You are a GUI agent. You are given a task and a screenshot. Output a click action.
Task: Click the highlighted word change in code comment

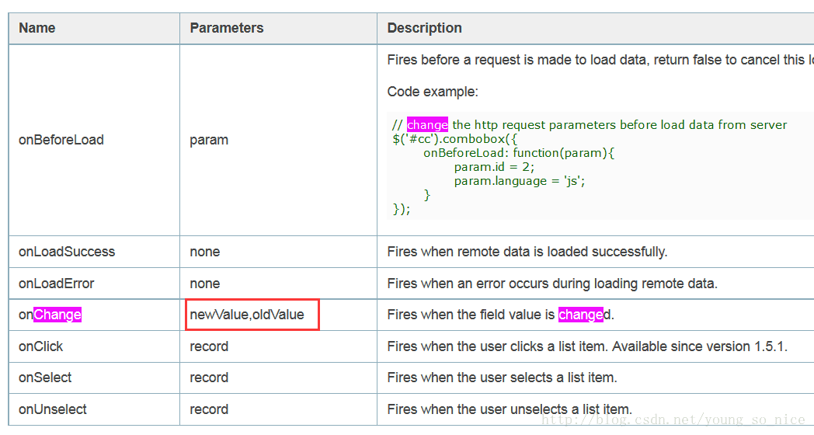click(427, 124)
